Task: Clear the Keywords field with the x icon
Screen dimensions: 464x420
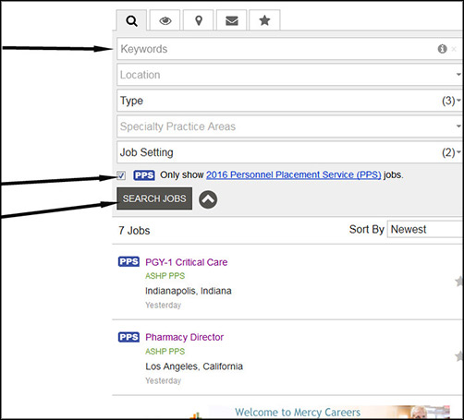Action: [454, 49]
